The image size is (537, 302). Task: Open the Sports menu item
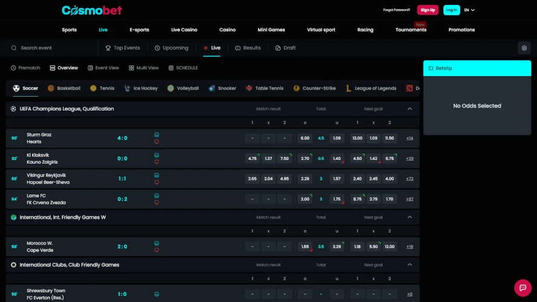tap(69, 30)
